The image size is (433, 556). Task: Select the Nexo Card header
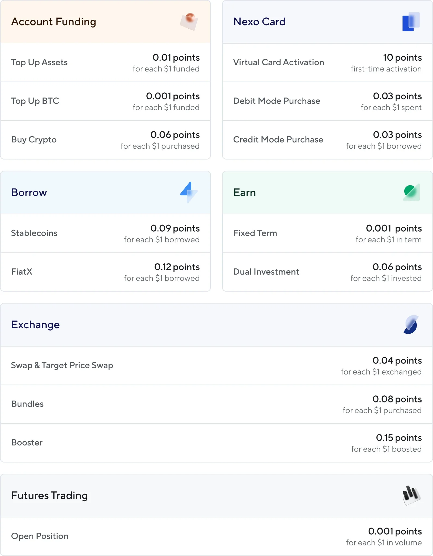point(327,22)
